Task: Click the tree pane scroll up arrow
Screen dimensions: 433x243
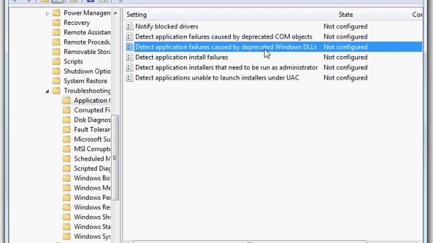Action: [116, 13]
